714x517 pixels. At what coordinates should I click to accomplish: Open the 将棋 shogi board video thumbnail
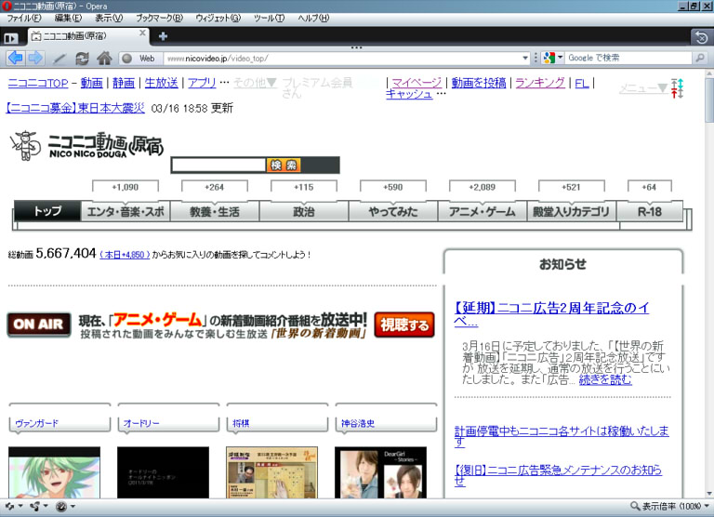click(x=271, y=472)
